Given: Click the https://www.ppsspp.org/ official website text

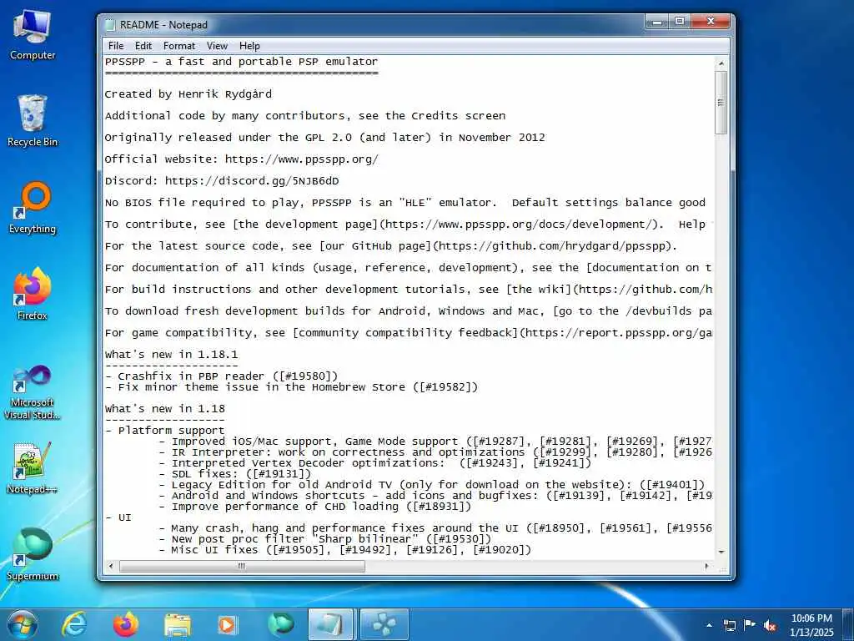Looking at the screenshot, I should coord(301,159).
